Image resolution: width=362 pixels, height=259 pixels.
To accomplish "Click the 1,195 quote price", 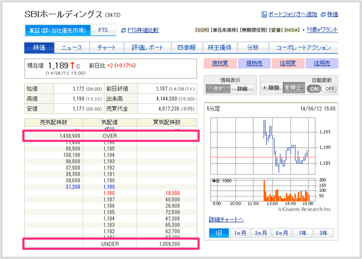I will pyautogui.click(x=109, y=149).
